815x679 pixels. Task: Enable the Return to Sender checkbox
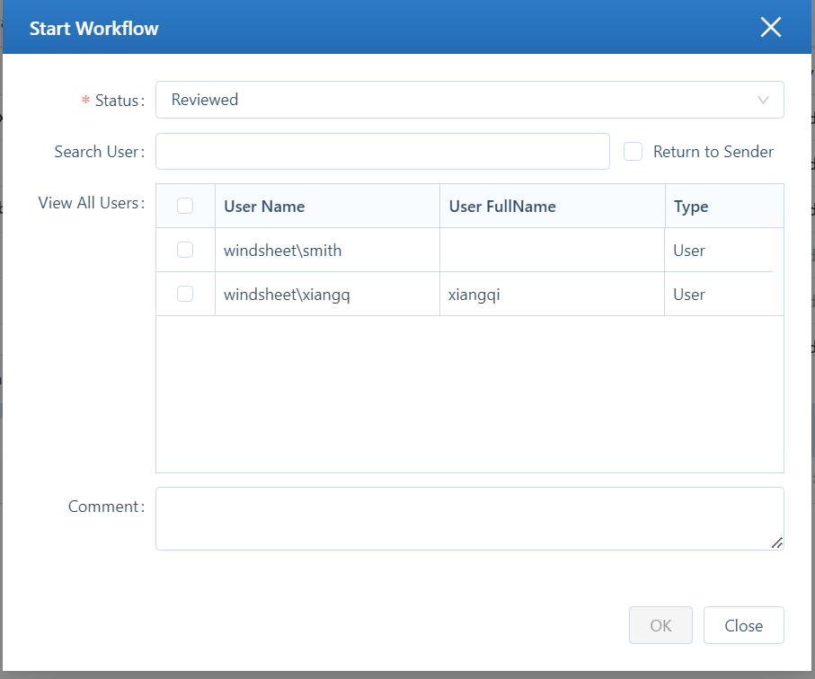pos(633,152)
